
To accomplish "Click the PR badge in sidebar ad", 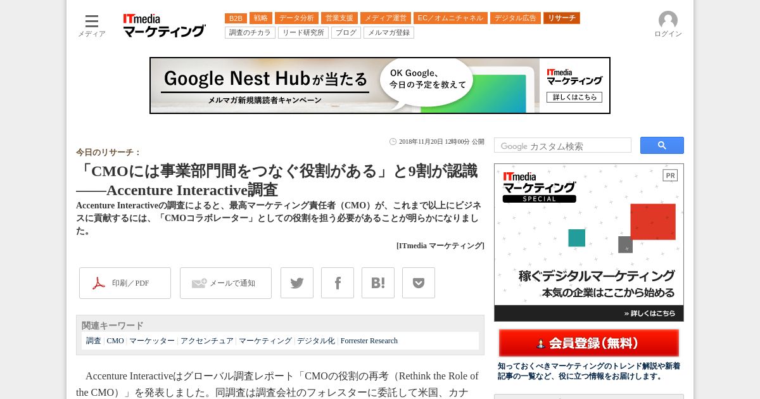I will (670, 175).
